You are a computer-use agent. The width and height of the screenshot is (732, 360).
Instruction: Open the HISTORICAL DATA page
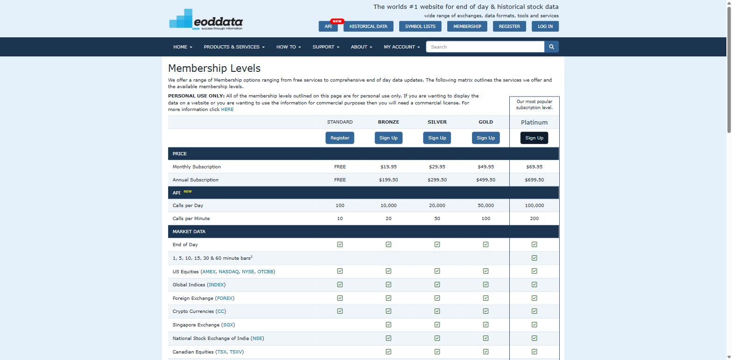pos(368,27)
